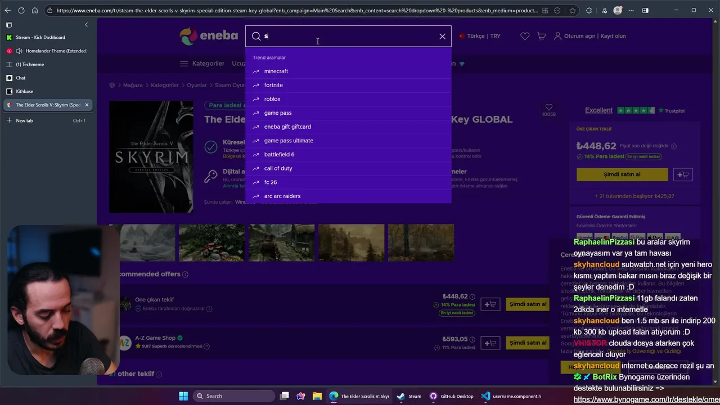
Task: Open VS Code username.component.h on taskbar
Action: coord(511,396)
